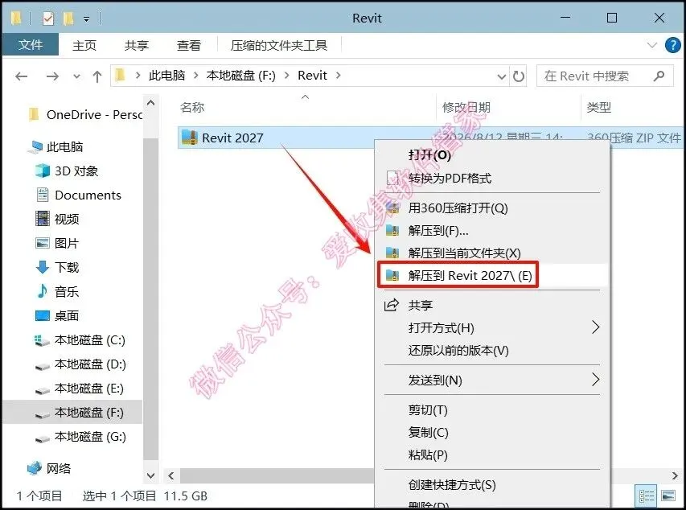Image resolution: width=686 pixels, height=510 pixels.
Task: Sort by the 类型 column header
Action: pyautogui.click(x=598, y=107)
